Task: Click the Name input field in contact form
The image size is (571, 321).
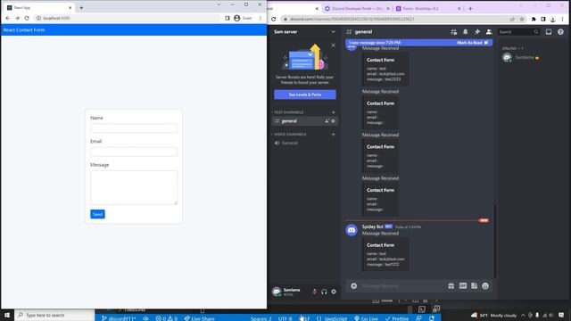Action: [134, 128]
